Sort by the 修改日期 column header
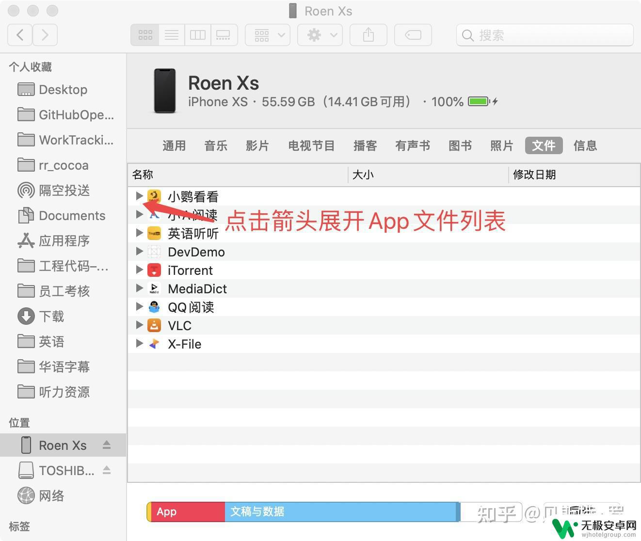The image size is (641, 541). 574,175
